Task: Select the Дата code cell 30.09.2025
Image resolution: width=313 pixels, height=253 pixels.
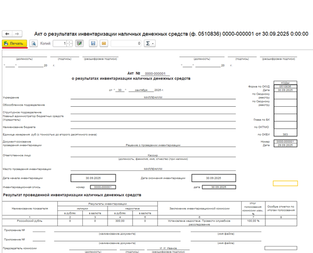Action: point(285,90)
